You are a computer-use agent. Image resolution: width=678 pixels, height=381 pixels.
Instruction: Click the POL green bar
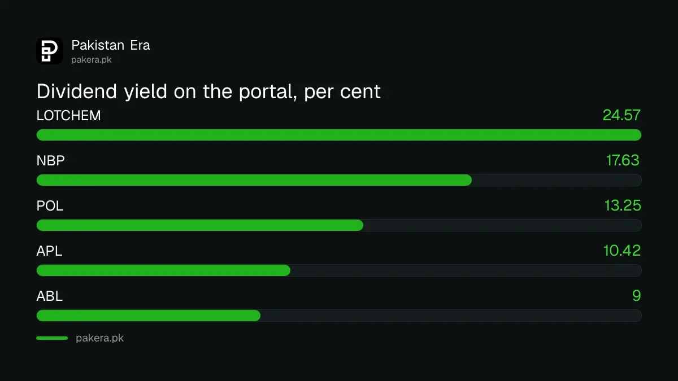[200, 225]
